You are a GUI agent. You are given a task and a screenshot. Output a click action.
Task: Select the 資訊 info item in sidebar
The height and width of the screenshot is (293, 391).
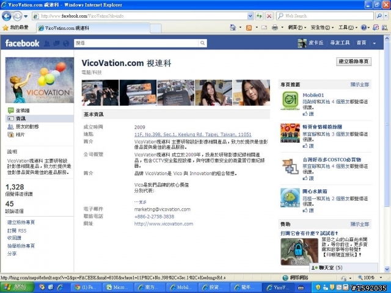pos(40,118)
